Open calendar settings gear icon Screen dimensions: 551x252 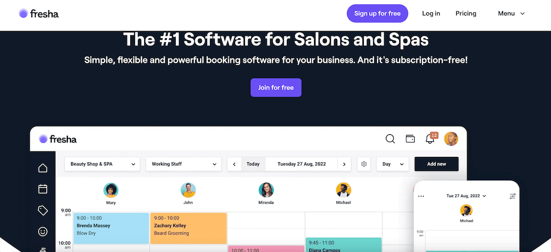click(364, 164)
